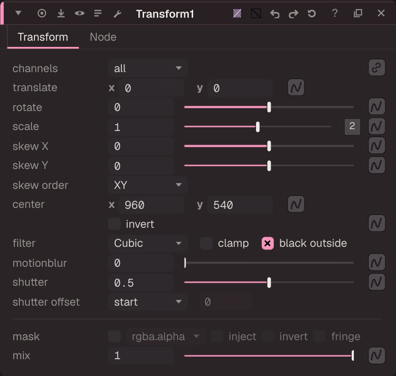Click the center x field showing 960
Screen dimensions: 396x376
coord(151,205)
